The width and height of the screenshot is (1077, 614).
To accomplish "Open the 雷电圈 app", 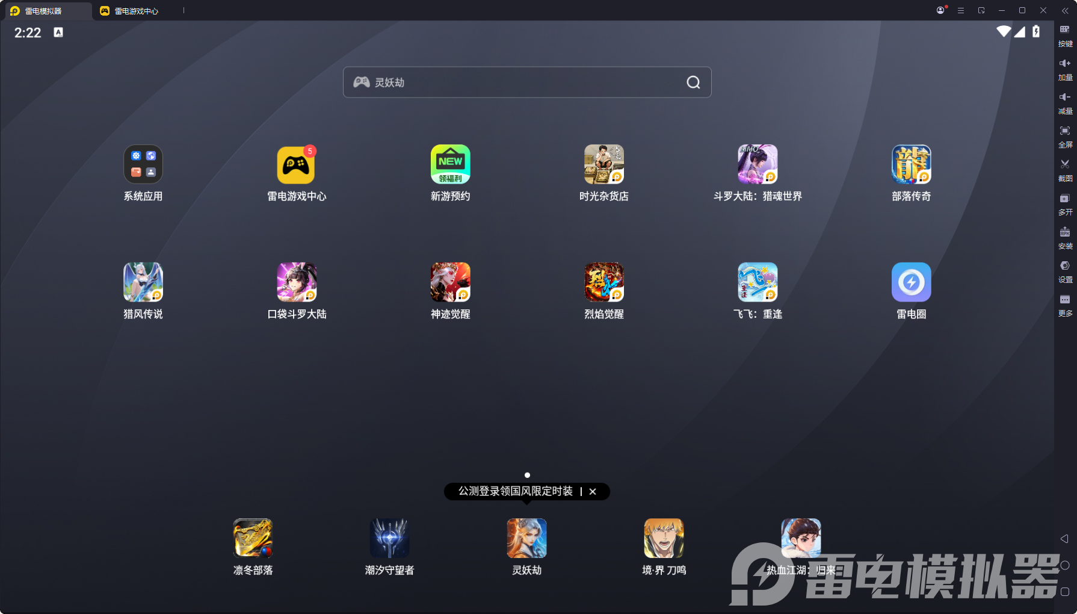I will pos(911,282).
